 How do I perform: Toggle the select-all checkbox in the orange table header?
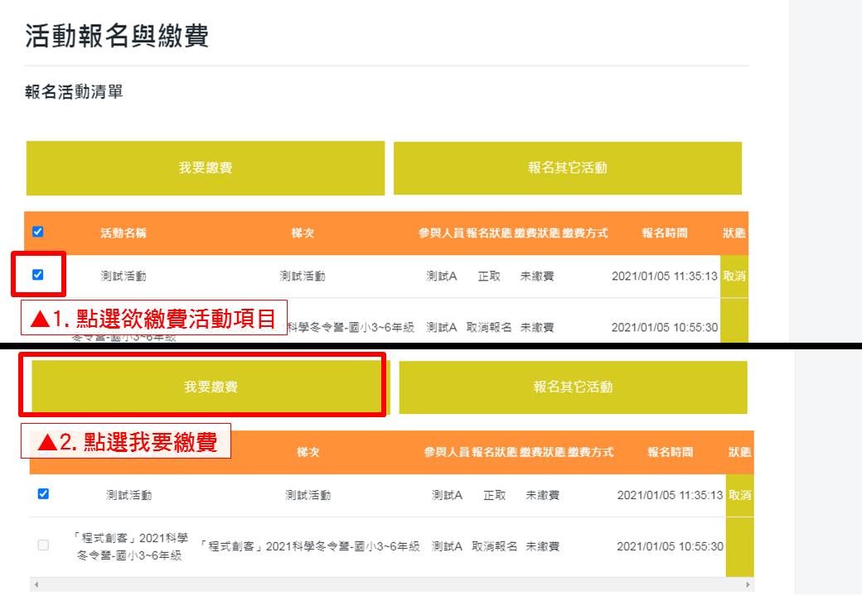38,232
